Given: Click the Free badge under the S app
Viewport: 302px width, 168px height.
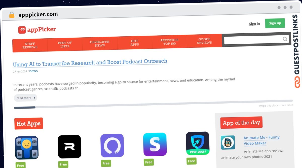Looking at the screenshot, I should coord(149,162).
